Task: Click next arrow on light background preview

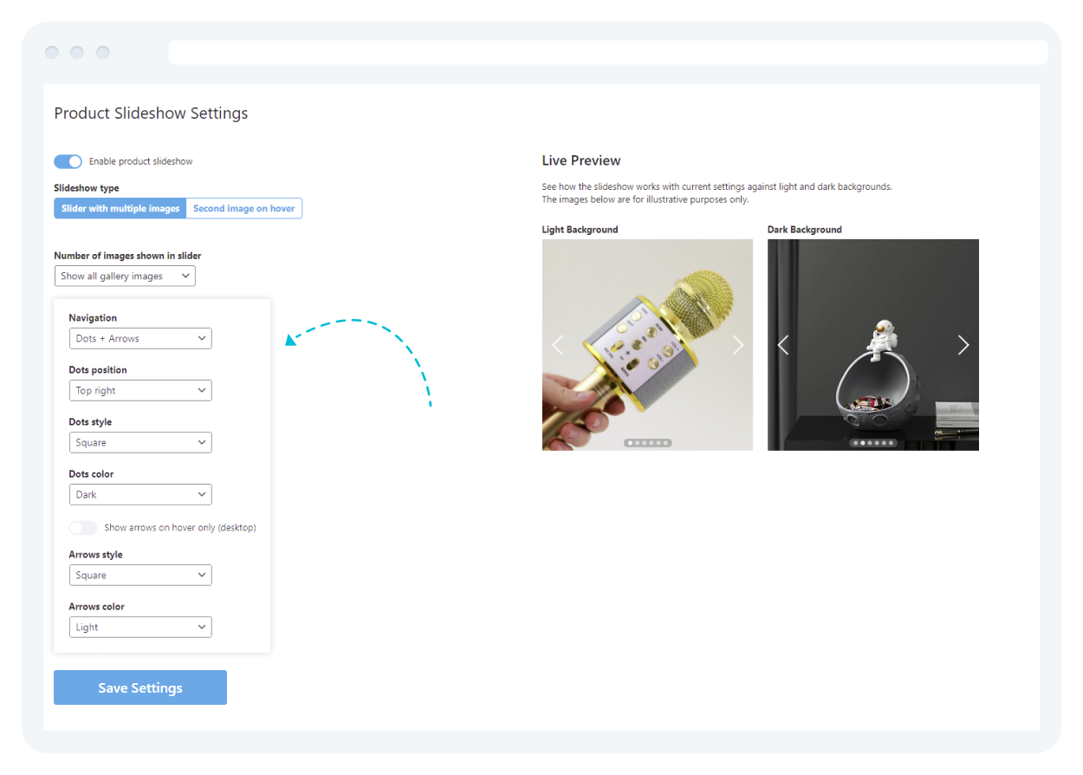Action: (x=738, y=345)
